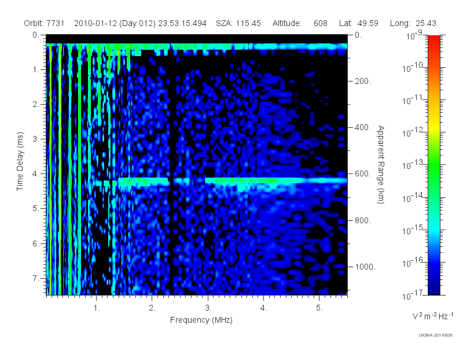This screenshot has width=463, height=347.
Task: Click the 'Lat: 49.59' text
Action: click(358, 23)
